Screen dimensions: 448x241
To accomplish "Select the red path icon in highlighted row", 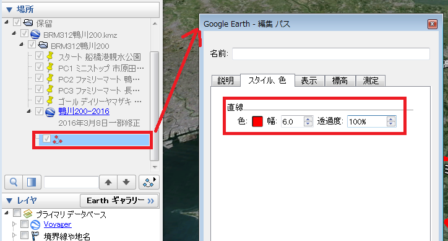I will 57,139.
